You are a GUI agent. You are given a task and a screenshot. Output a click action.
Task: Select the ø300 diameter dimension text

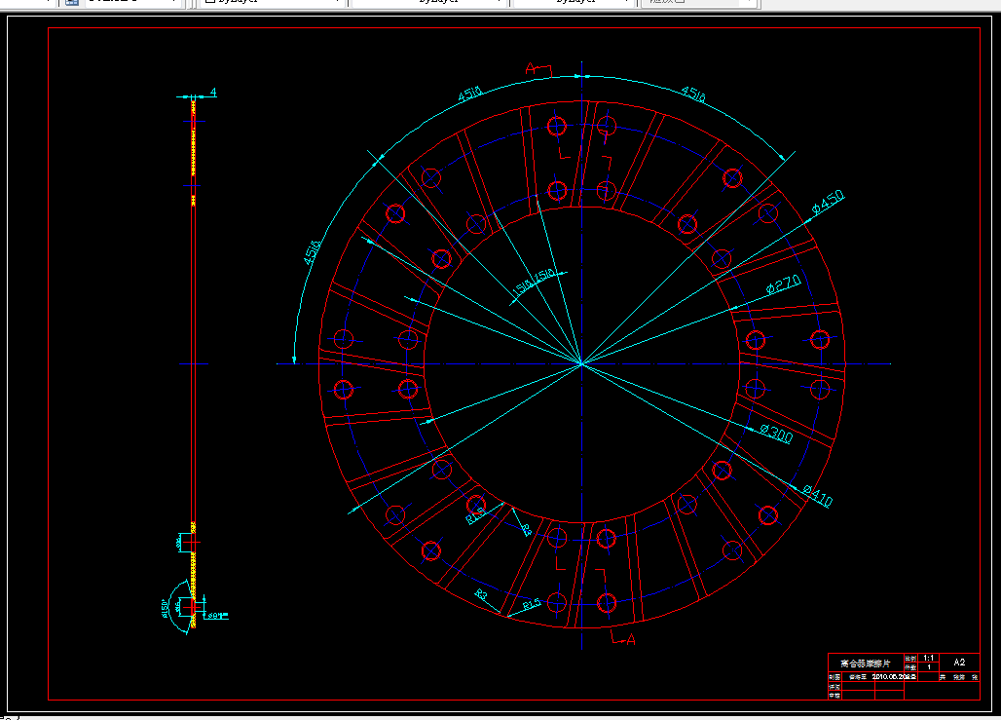point(776,434)
